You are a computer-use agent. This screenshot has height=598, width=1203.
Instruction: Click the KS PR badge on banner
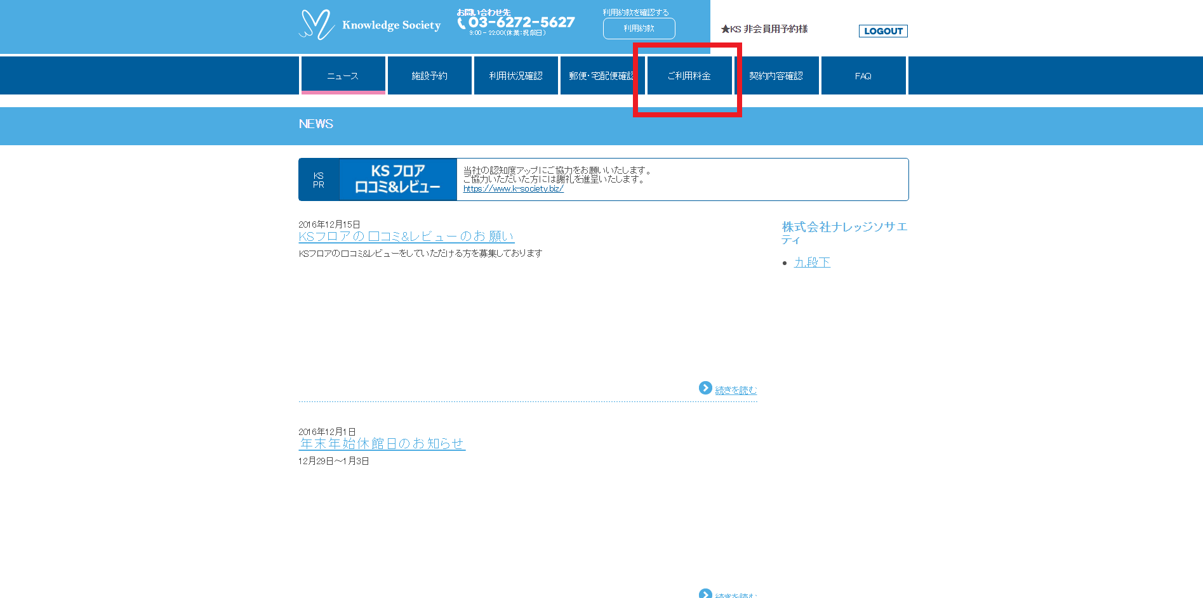coord(319,180)
